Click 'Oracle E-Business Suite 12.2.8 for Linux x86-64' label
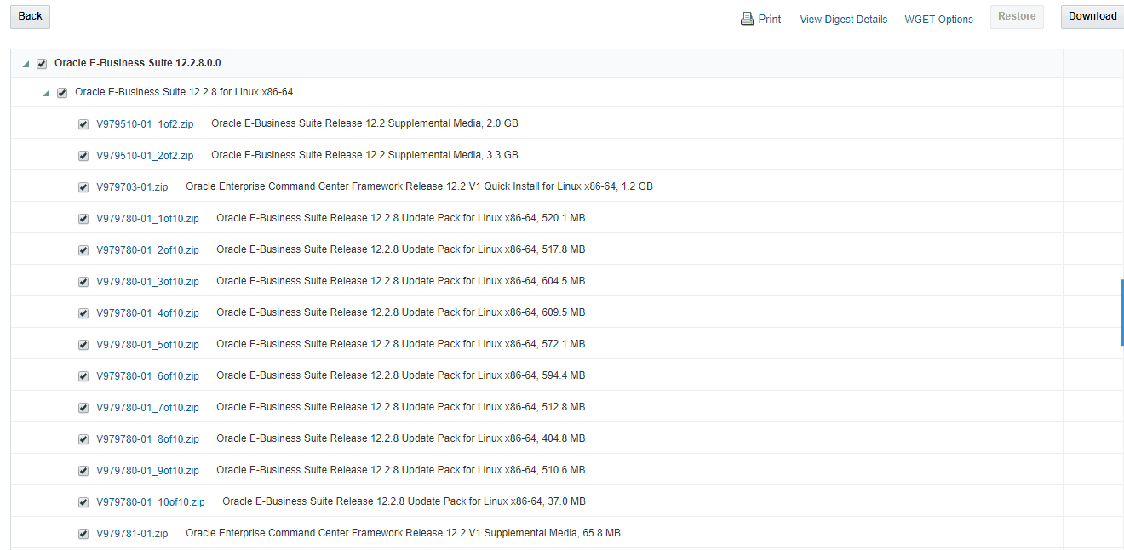 [184, 92]
